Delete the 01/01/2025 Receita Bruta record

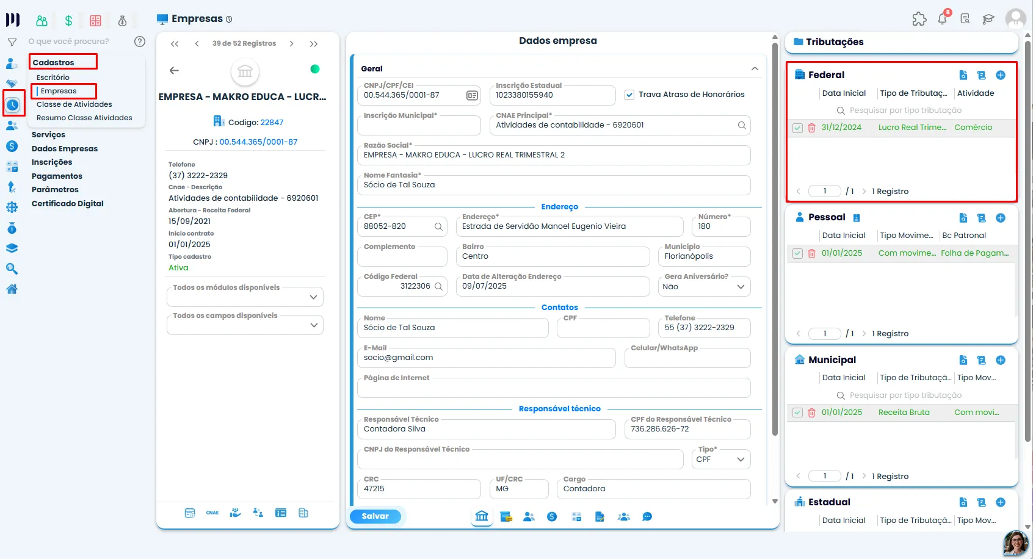coord(811,413)
